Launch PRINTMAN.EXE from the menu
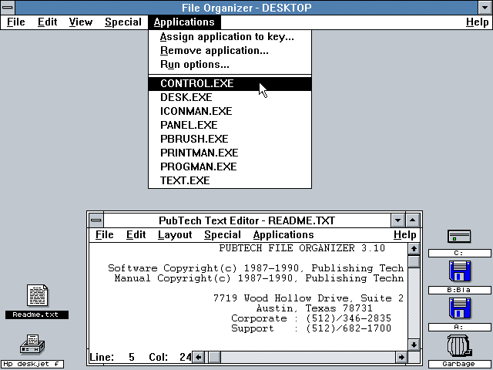Image resolution: width=493 pixels, height=370 pixels. coord(230,153)
